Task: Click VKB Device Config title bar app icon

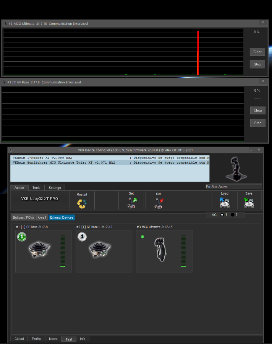Action: (11, 150)
